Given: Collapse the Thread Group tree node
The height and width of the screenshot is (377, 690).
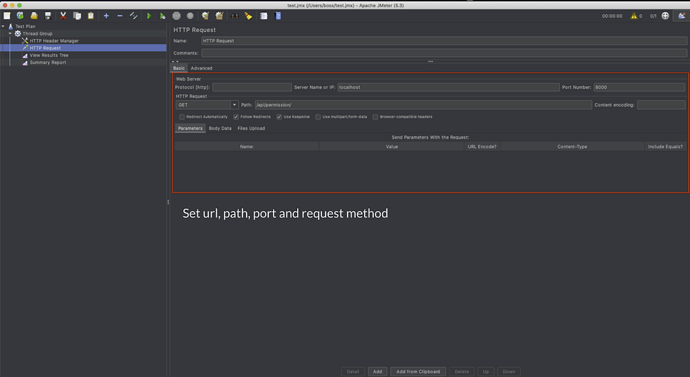Looking at the screenshot, I should (x=10, y=34).
